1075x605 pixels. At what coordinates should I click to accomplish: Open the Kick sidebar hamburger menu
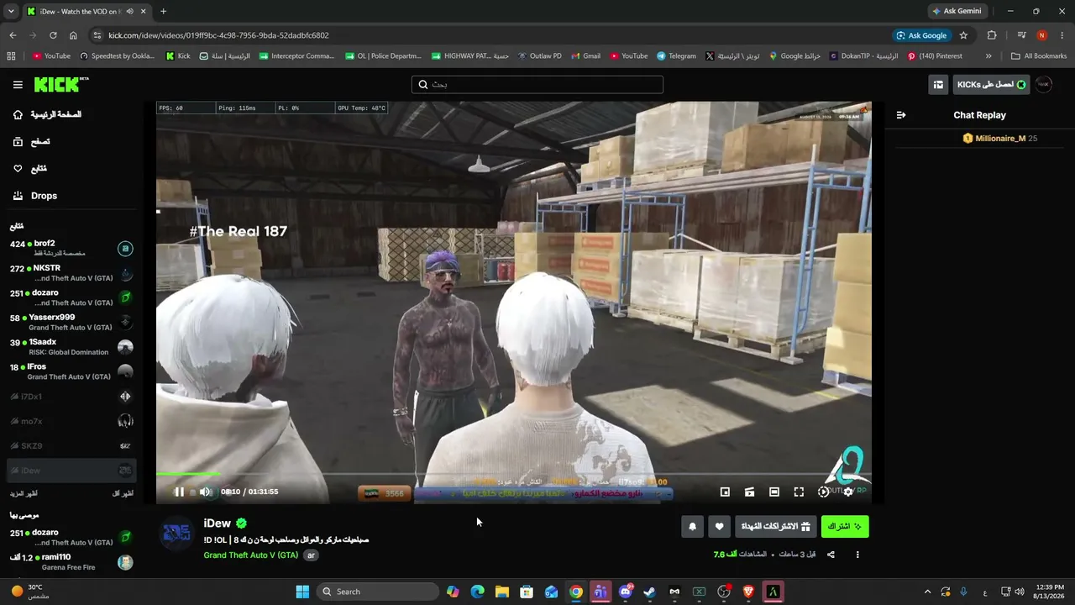(18, 84)
